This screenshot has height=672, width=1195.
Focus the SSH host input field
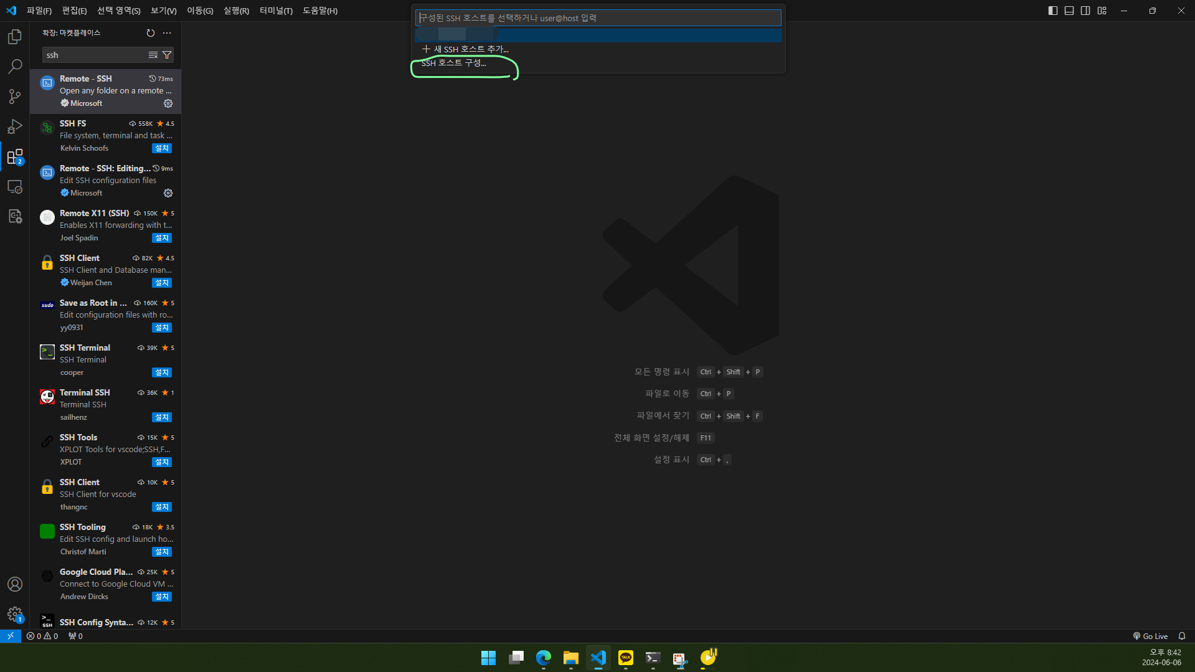pyautogui.click(x=598, y=18)
